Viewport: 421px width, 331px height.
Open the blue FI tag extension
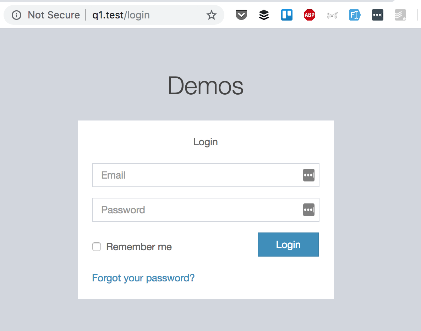coord(355,15)
